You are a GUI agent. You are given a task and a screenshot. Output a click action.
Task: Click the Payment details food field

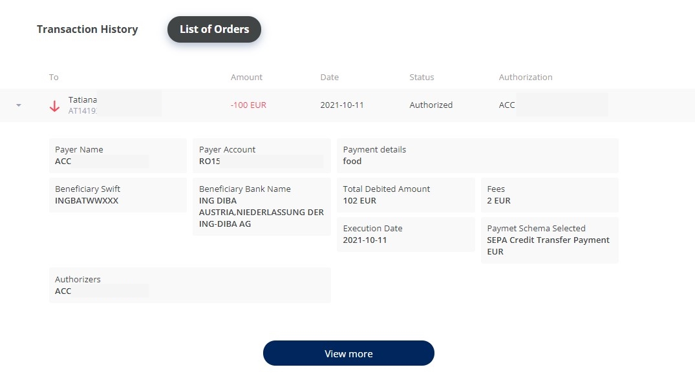pyautogui.click(x=477, y=156)
